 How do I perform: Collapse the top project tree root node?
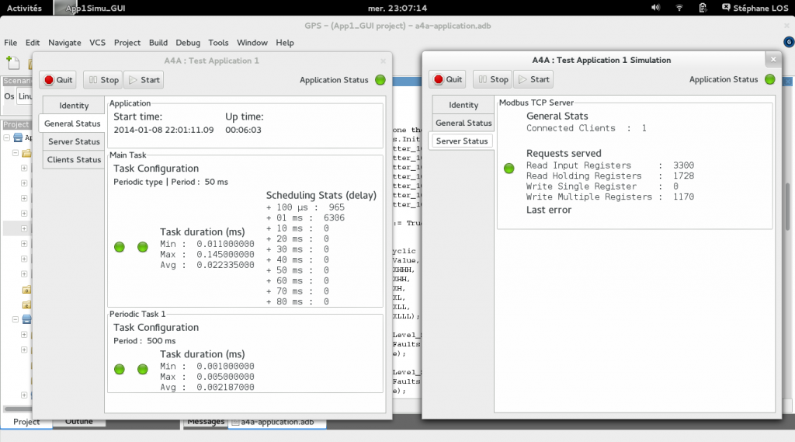pos(8,138)
